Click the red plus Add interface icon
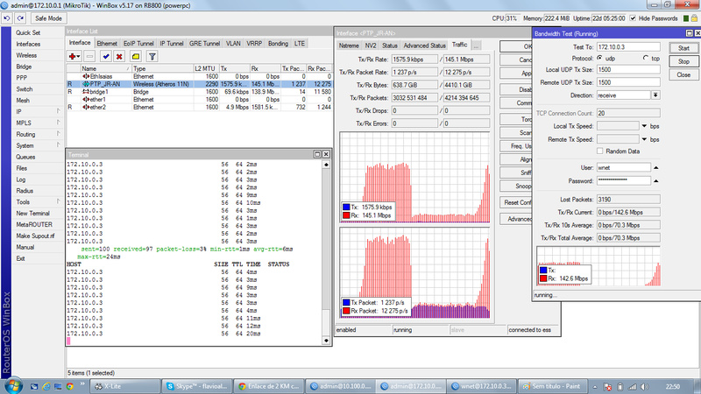This screenshot has height=394, width=701. click(x=72, y=56)
